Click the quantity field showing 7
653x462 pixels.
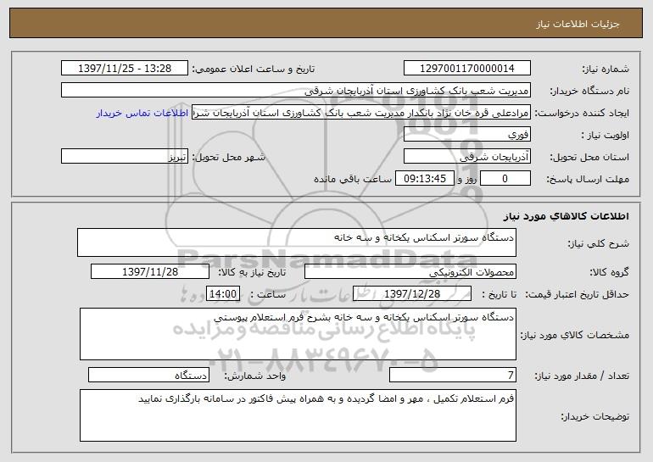point(453,375)
